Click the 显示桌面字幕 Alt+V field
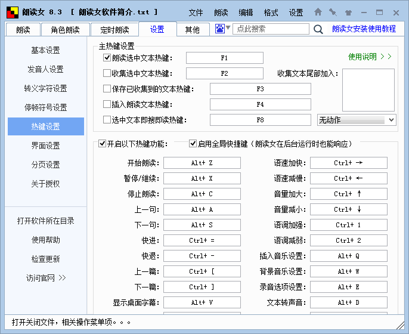 coord(202,302)
